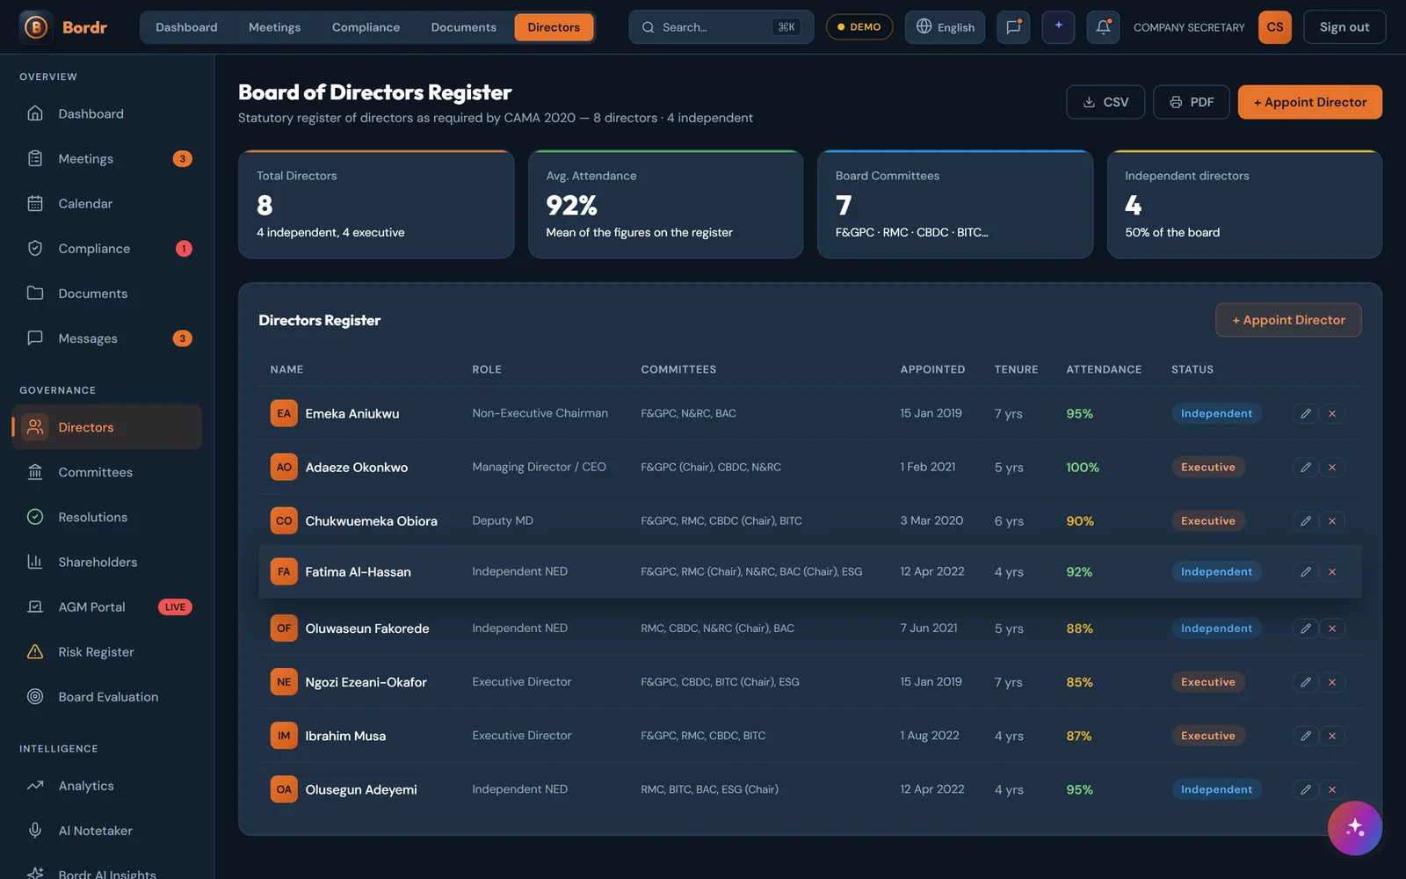This screenshot has width=1406, height=879.
Task: Open Documents in the sidebar
Action: click(x=107, y=293)
